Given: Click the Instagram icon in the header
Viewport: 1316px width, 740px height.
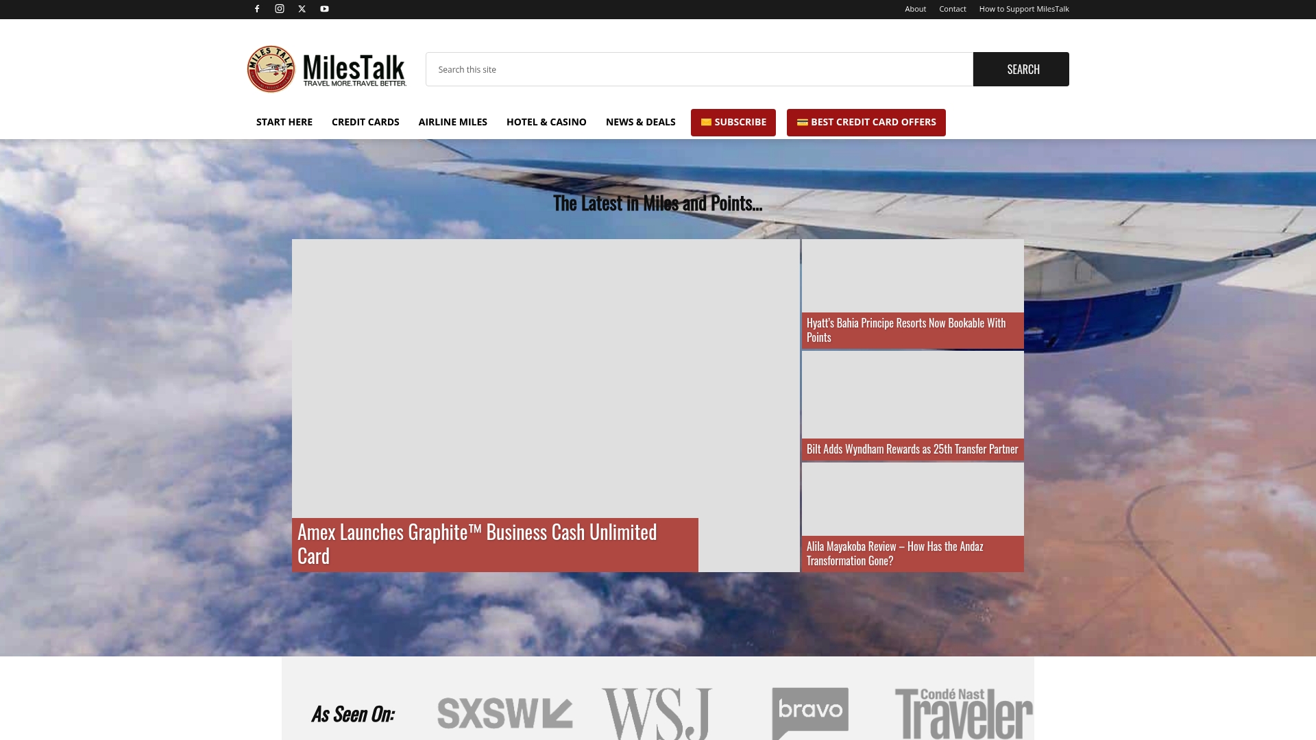Looking at the screenshot, I should (279, 9).
